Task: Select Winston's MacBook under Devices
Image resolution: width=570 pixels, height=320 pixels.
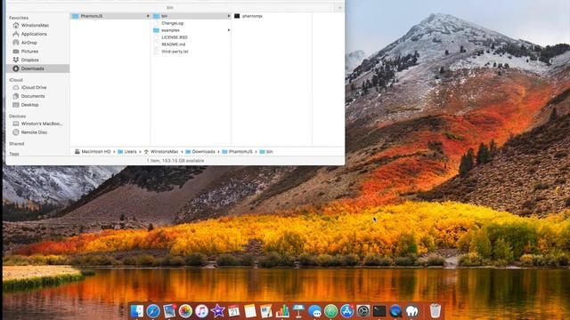Action: [42, 124]
